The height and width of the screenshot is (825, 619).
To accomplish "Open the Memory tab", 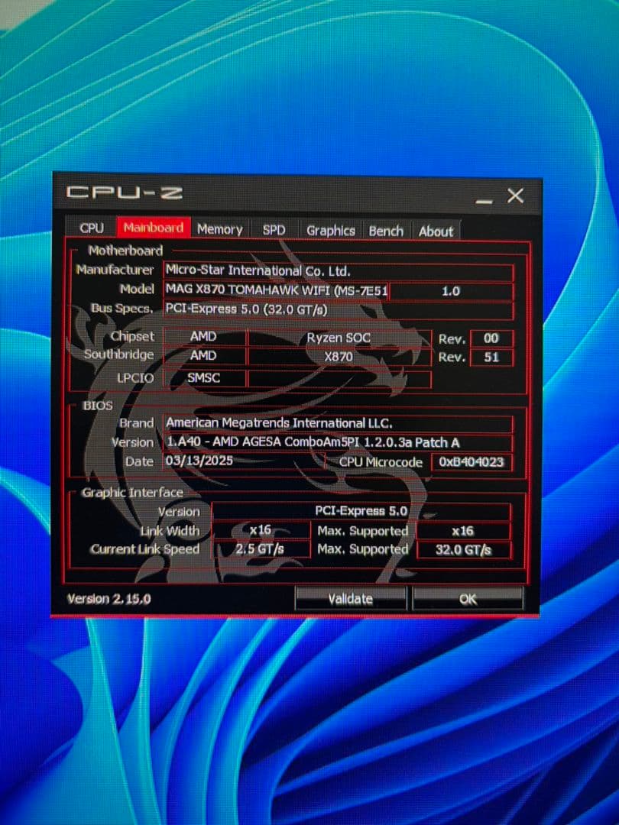I will (219, 229).
